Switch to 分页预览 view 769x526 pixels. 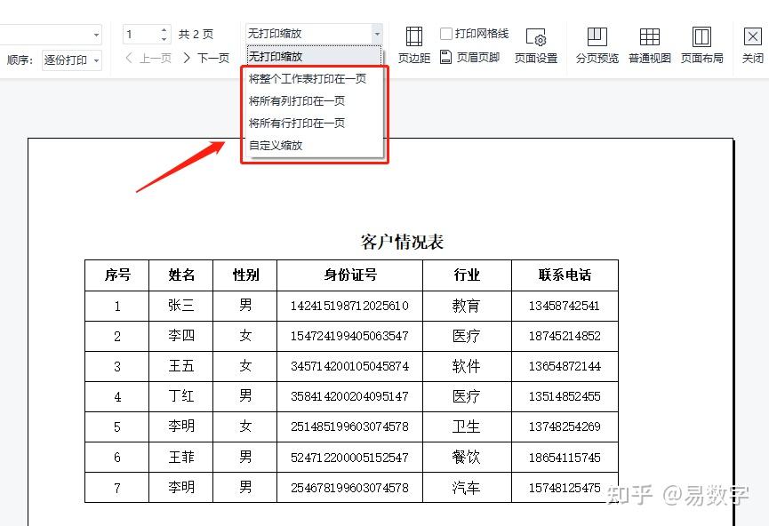click(597, 45)
